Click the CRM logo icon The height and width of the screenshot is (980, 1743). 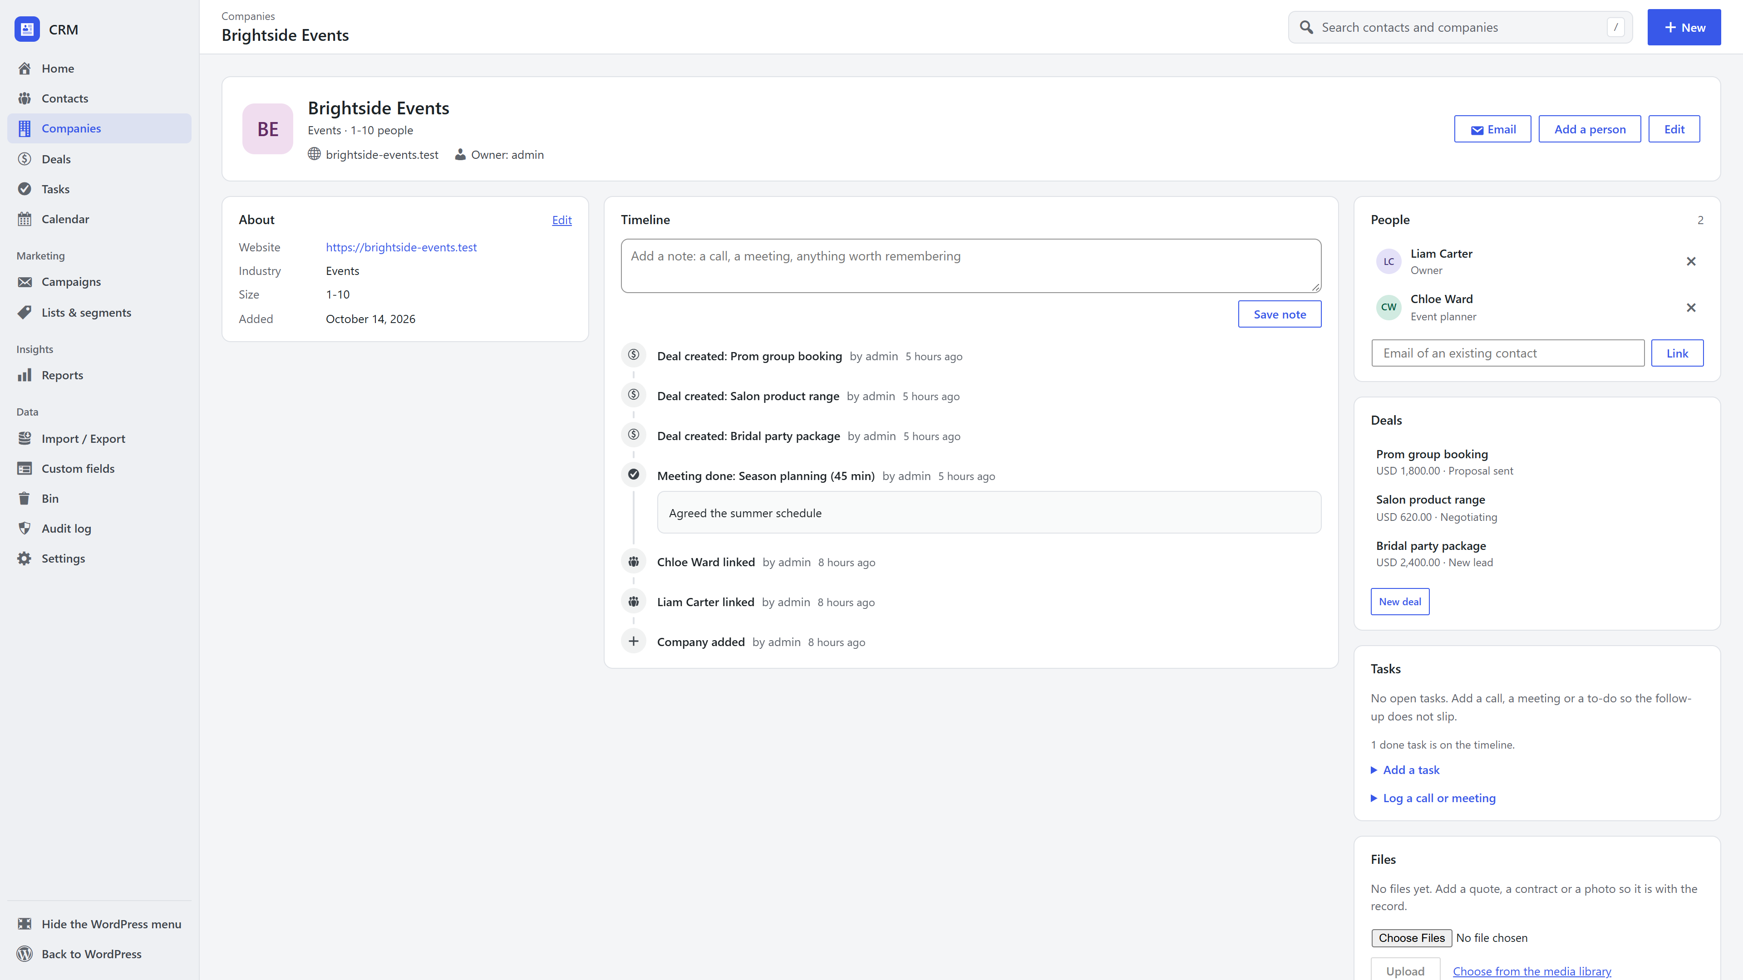27,29
